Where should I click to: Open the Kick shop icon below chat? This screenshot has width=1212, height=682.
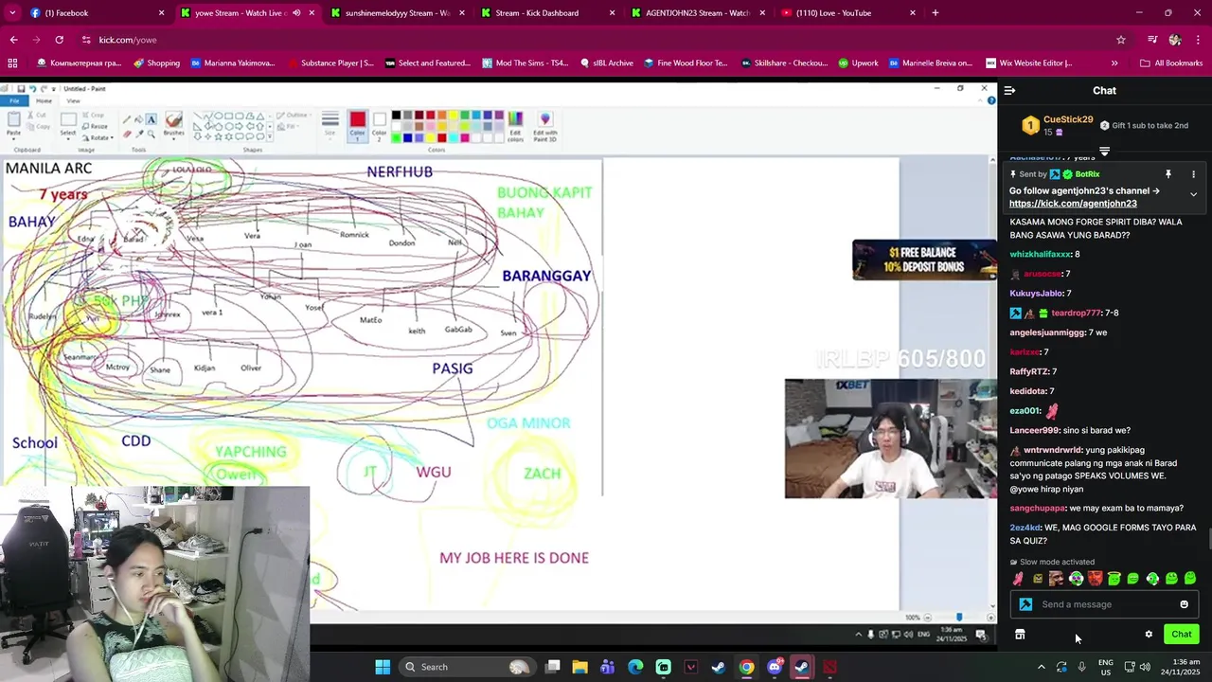(x=1020, y=635)
